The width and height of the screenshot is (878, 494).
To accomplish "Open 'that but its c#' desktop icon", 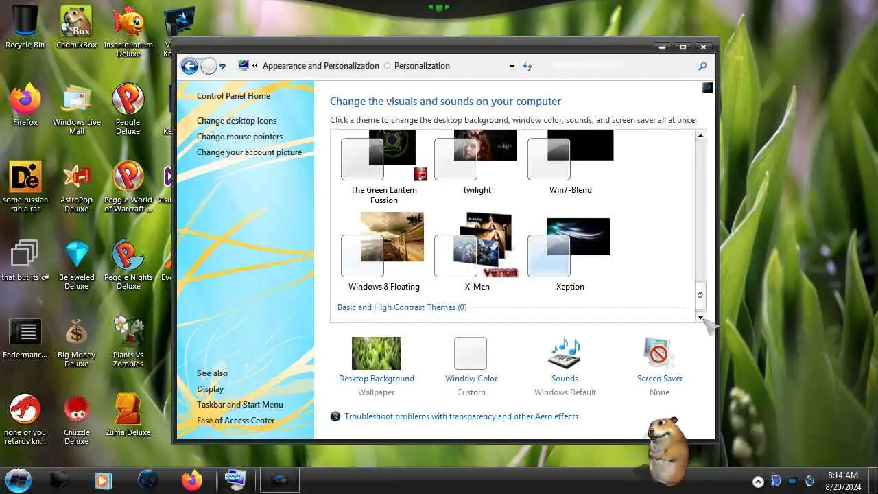I will coord(25,259).
